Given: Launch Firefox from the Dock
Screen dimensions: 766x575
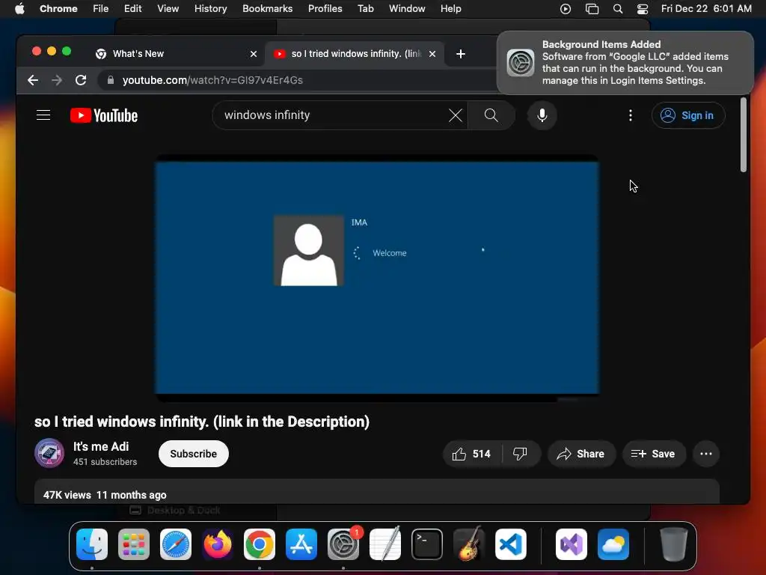Looking at the screenshot, I should pyautogui.click(x=218, y=544).
